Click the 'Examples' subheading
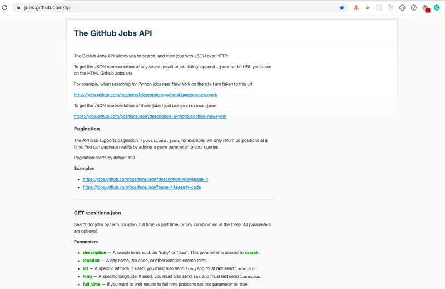445x289 pixels. 84,169
